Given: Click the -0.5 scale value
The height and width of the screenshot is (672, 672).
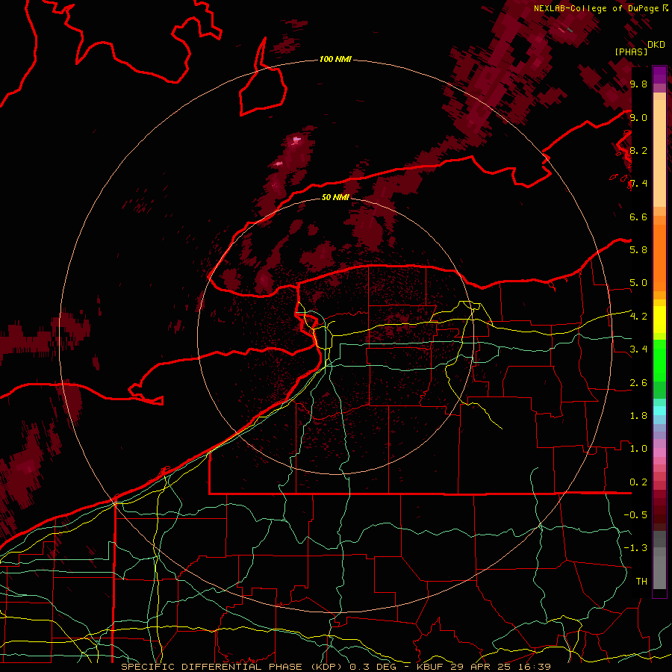Looking at the screenshot, I should tap(635, 515).
